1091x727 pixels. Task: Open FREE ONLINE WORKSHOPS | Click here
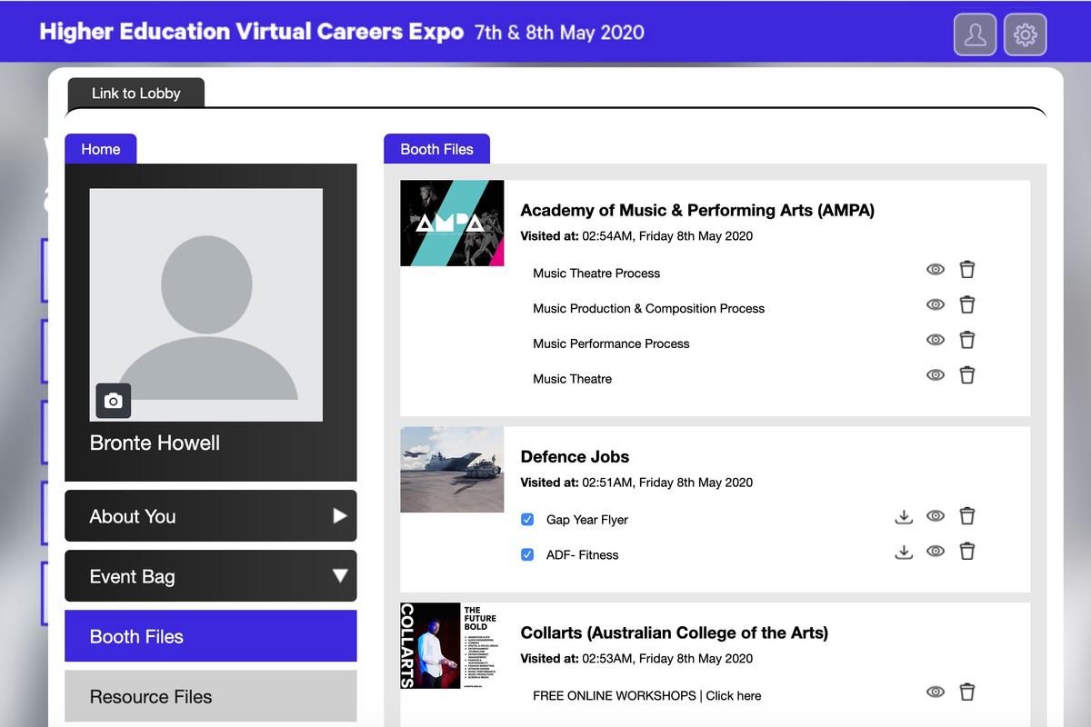[647, 695]
